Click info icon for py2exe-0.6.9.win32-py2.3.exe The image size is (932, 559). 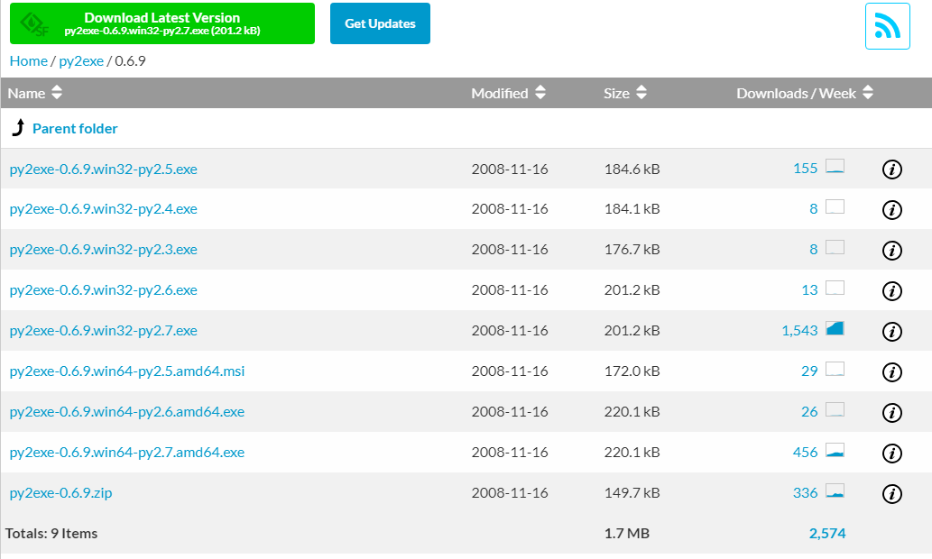pos(891,250)
